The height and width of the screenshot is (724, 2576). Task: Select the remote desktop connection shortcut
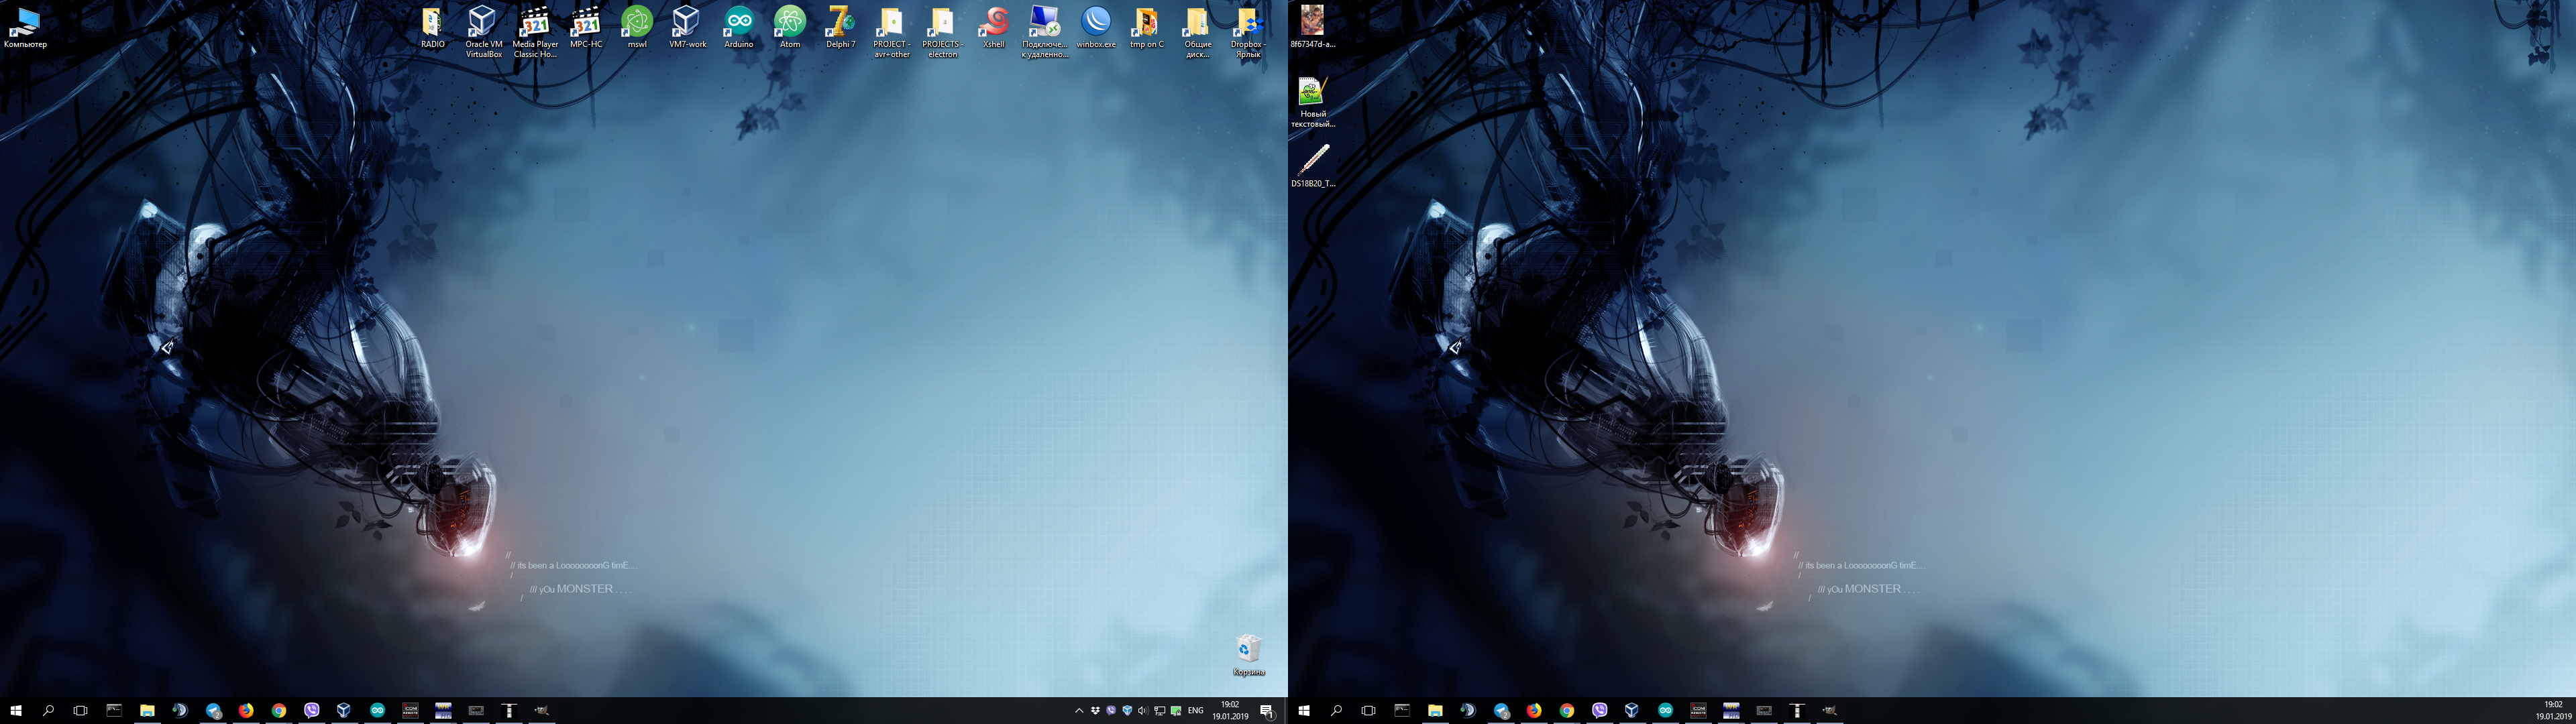point(1044,31)
